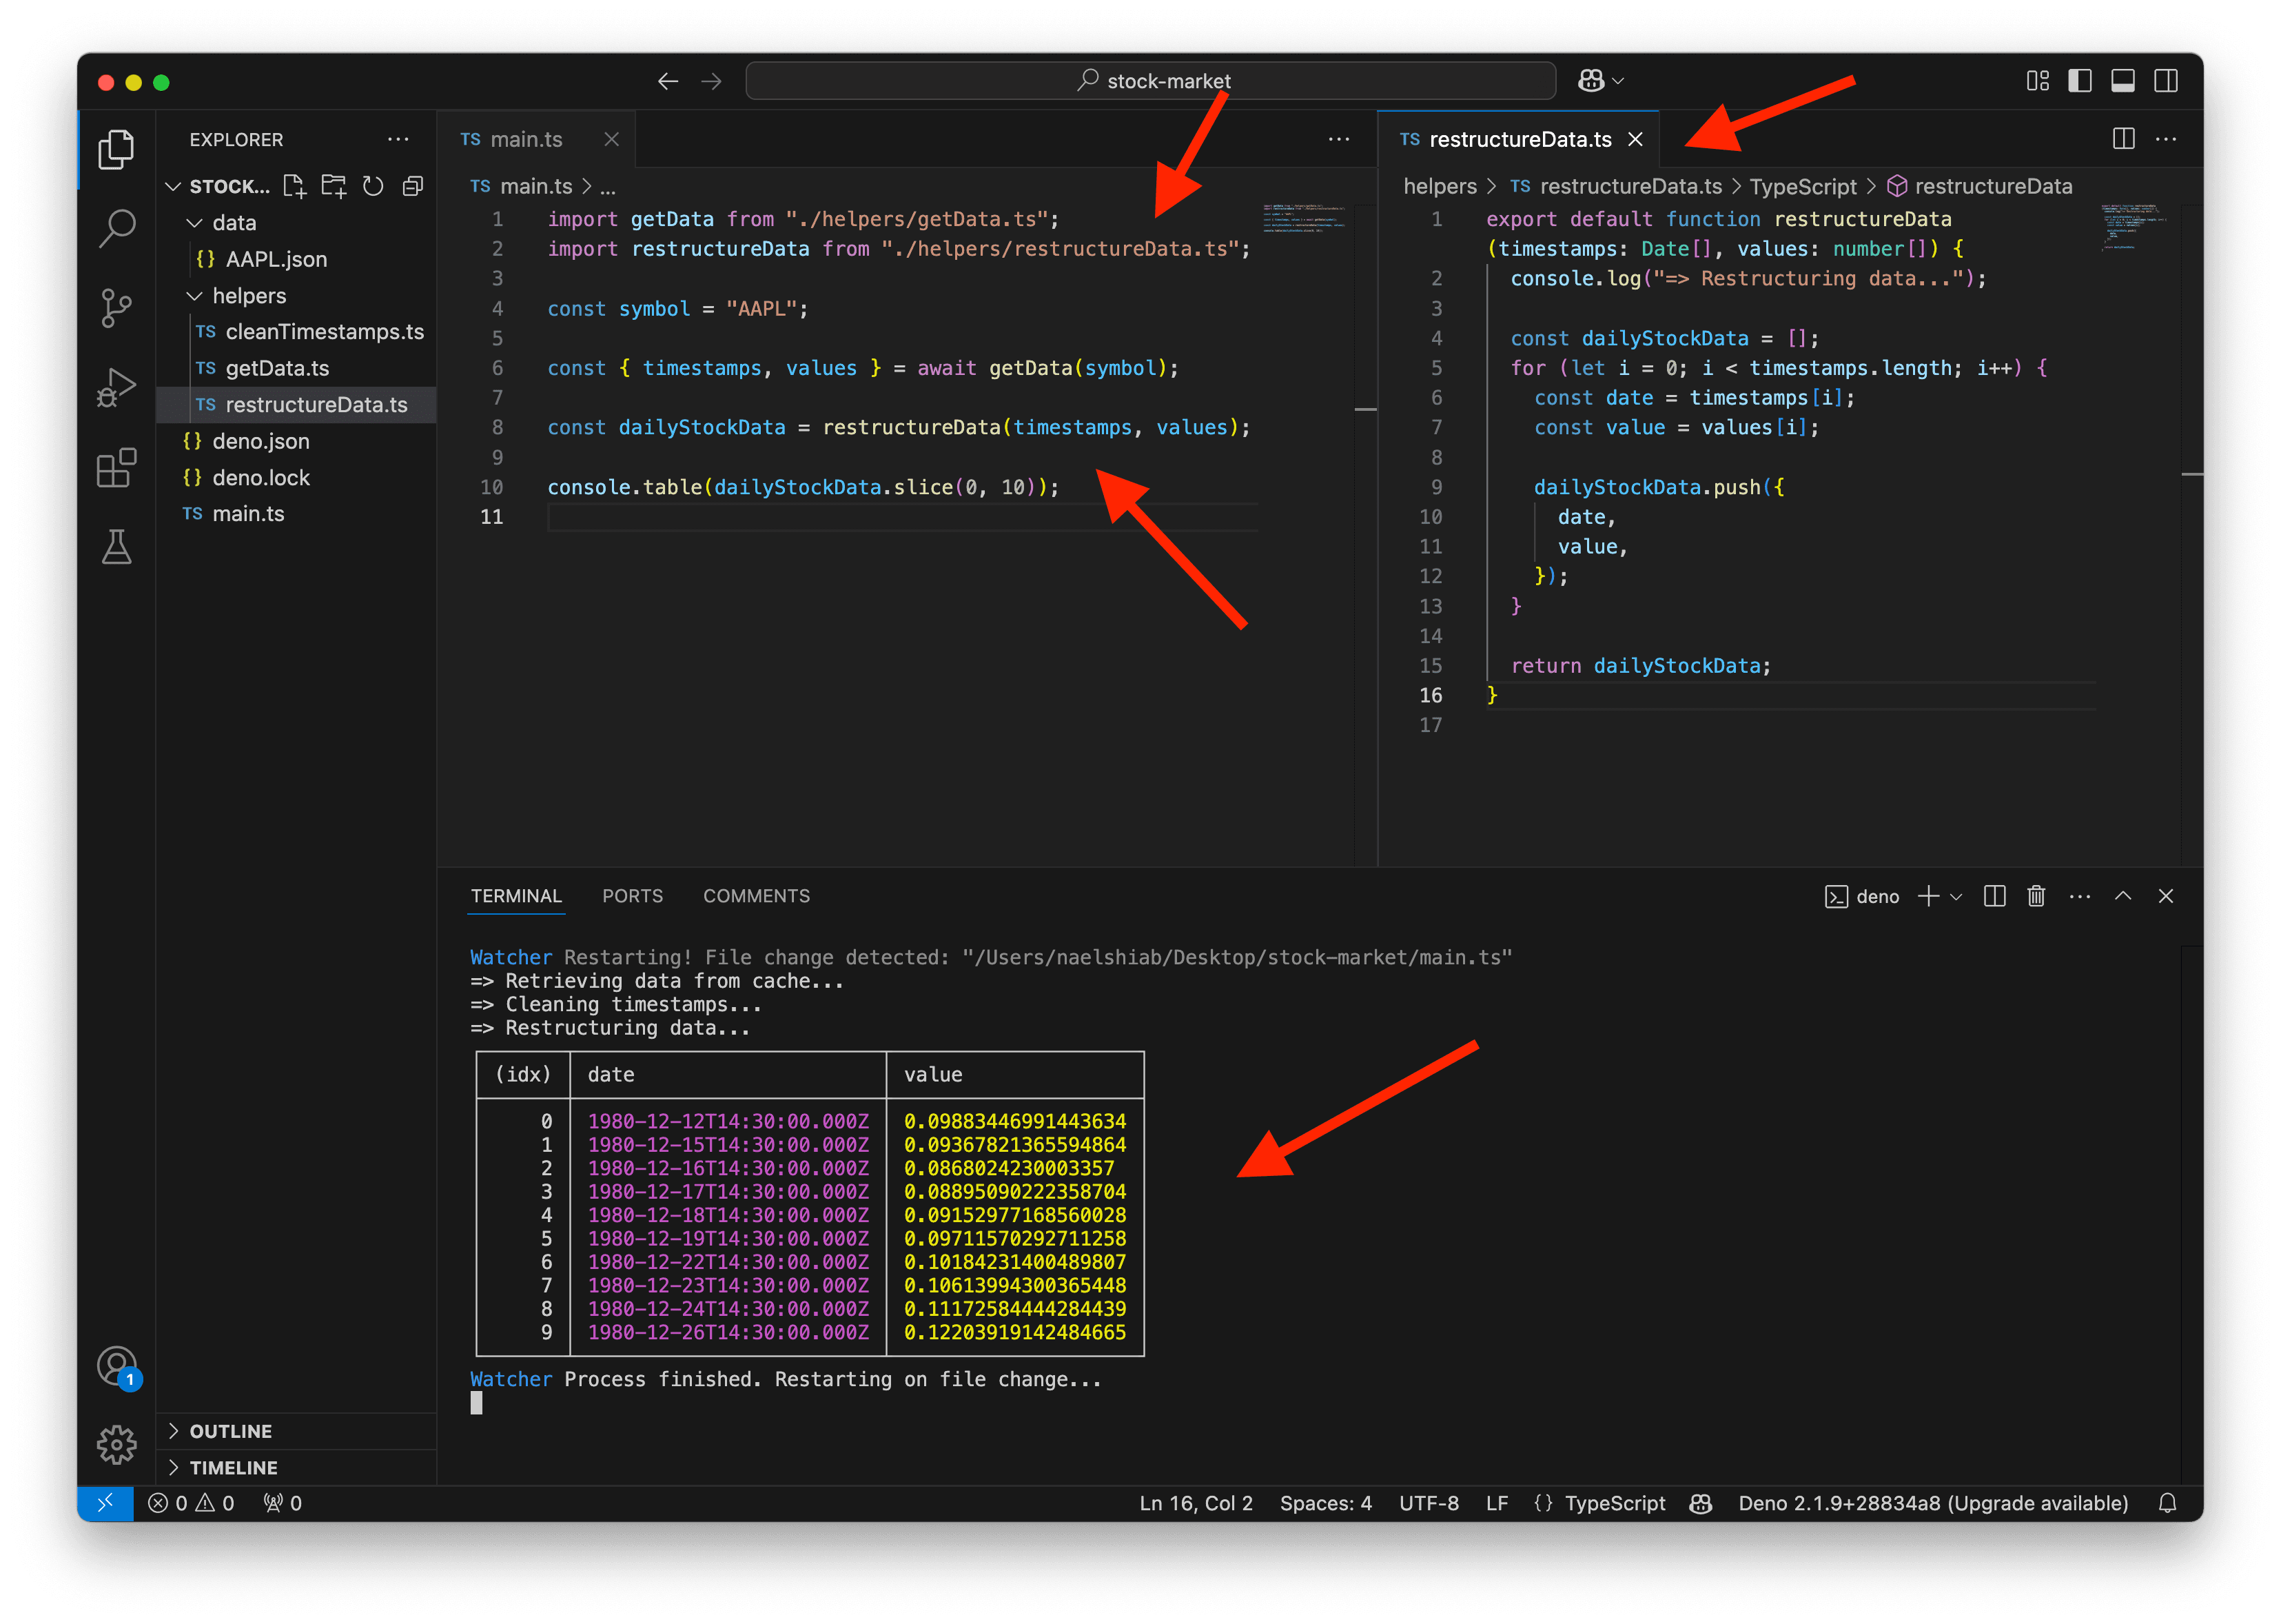
Task: Click the Ln 16, Col 2 cursor position
Action: pos(1196,1504)
